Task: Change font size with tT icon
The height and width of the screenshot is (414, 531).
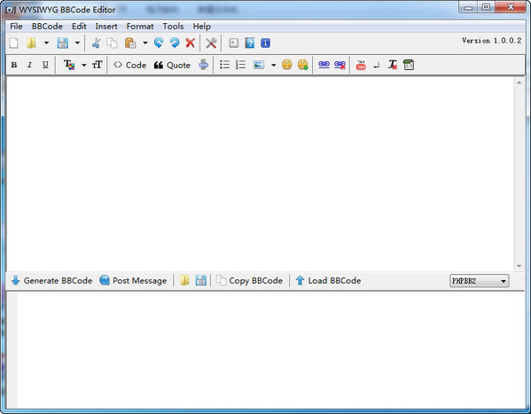Action: pos(97,65)
